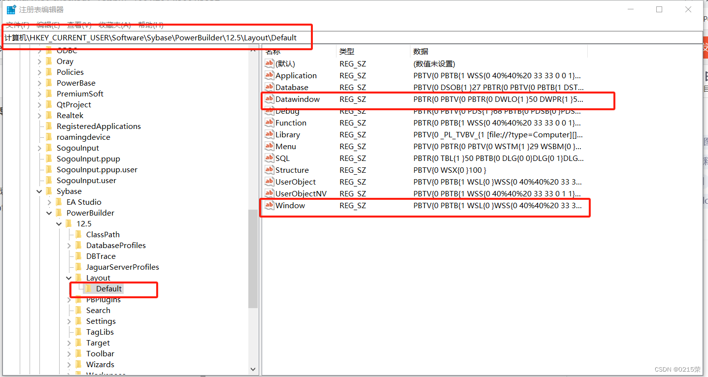Expand the Oray key node

40,62
